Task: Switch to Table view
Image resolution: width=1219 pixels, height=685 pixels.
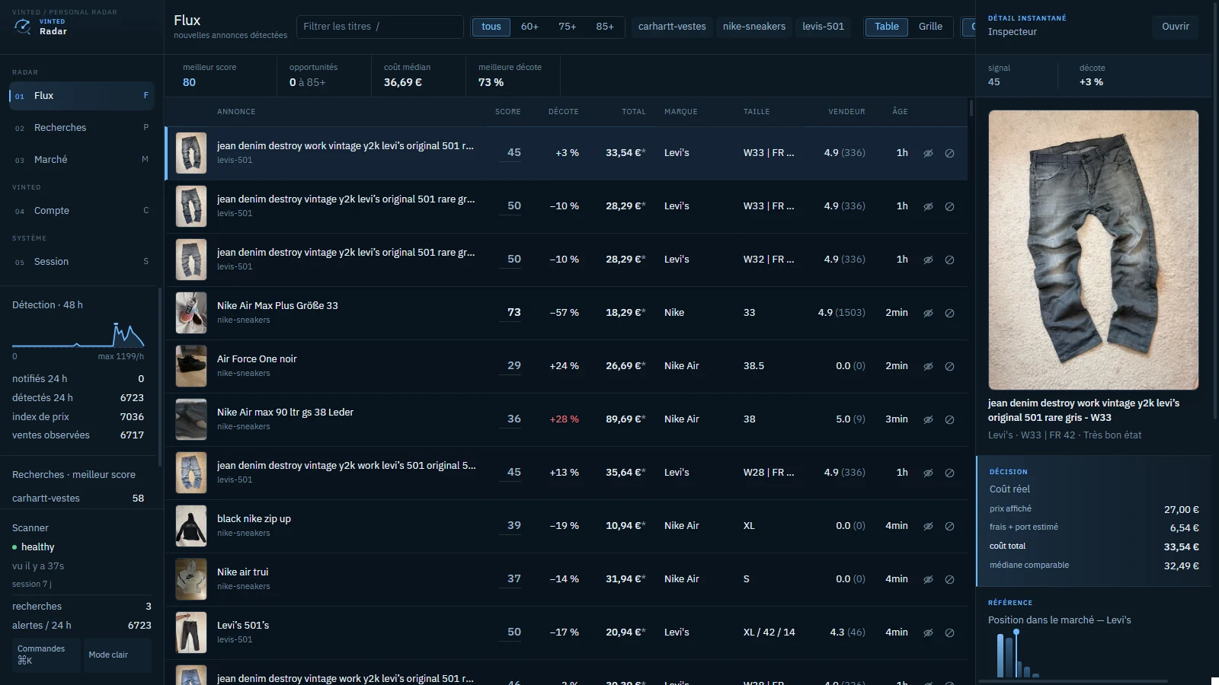Action: (x=887, y=27)
